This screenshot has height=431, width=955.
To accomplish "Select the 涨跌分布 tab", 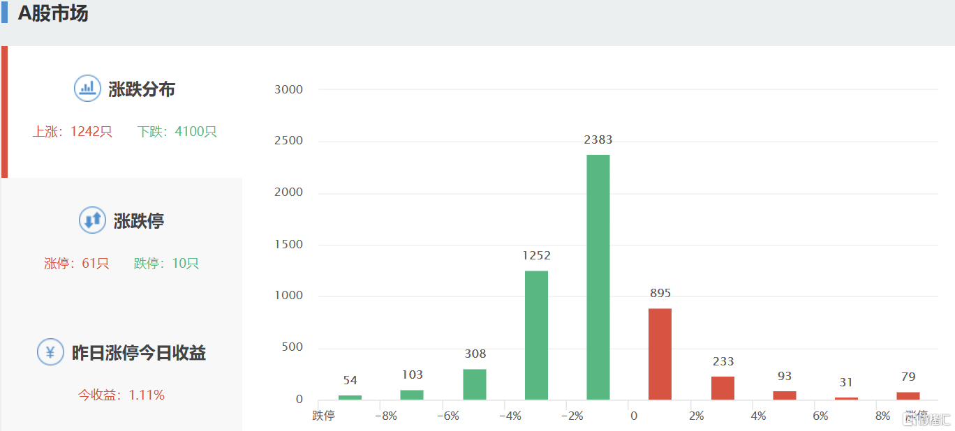I will (x=141, y=89).
